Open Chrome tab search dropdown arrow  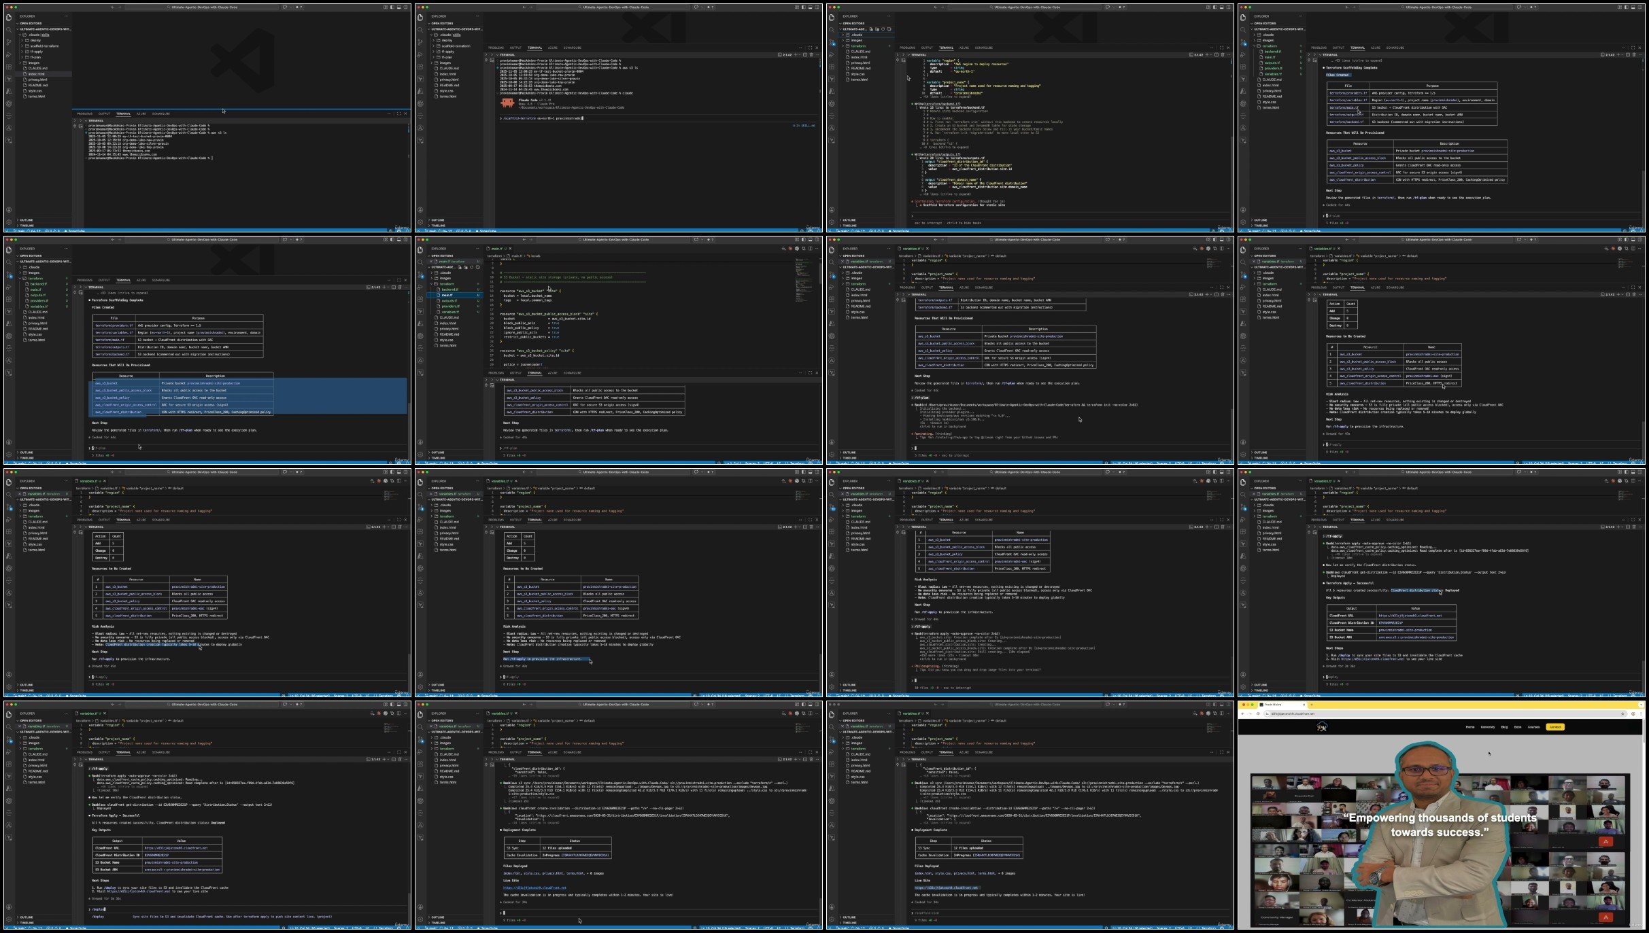tap(1641, 705)
